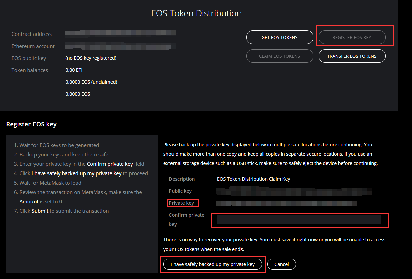Click the 0.0000 EOS (unclaimed) balance
Viewport: 412px width, 279px height.
91,82
